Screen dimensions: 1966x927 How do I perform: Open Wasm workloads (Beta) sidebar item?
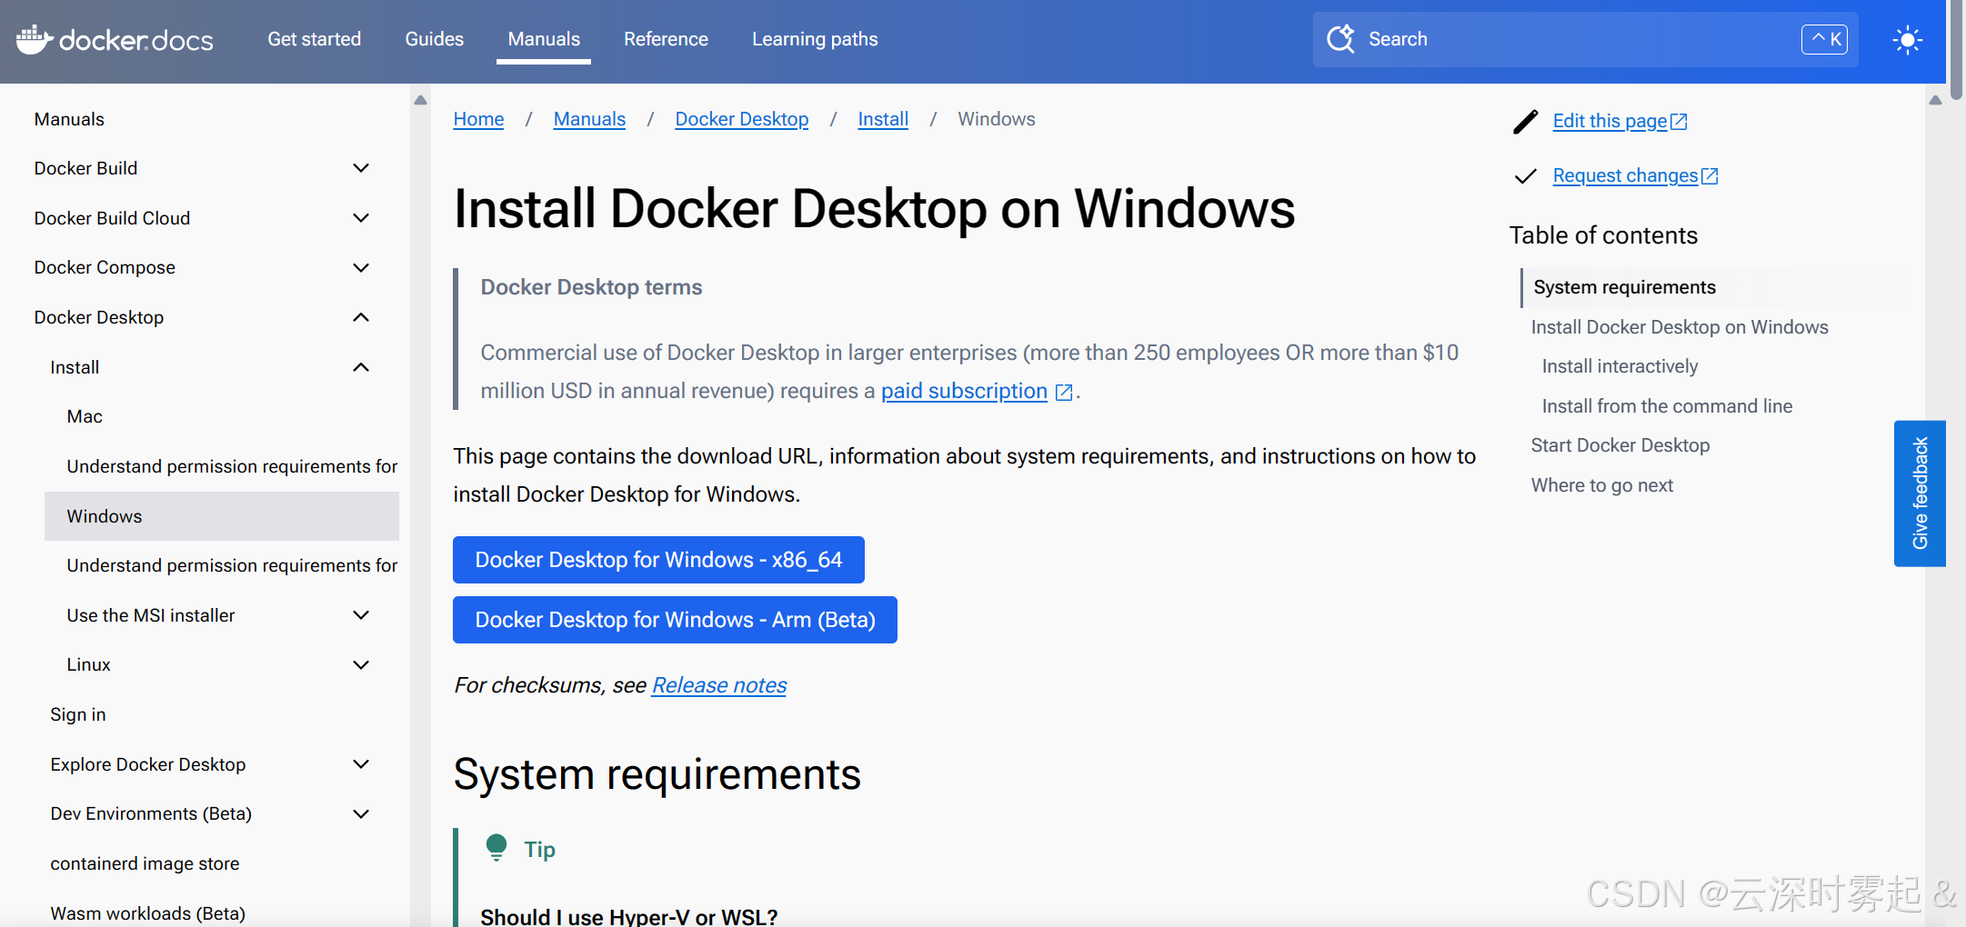tap(147, 913)
